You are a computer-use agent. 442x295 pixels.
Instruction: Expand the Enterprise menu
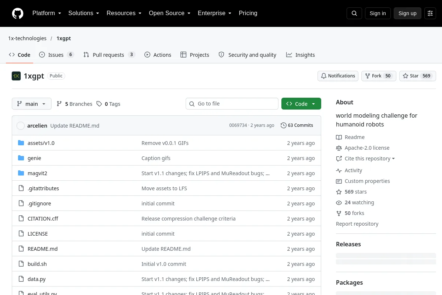tap(214, 13)
